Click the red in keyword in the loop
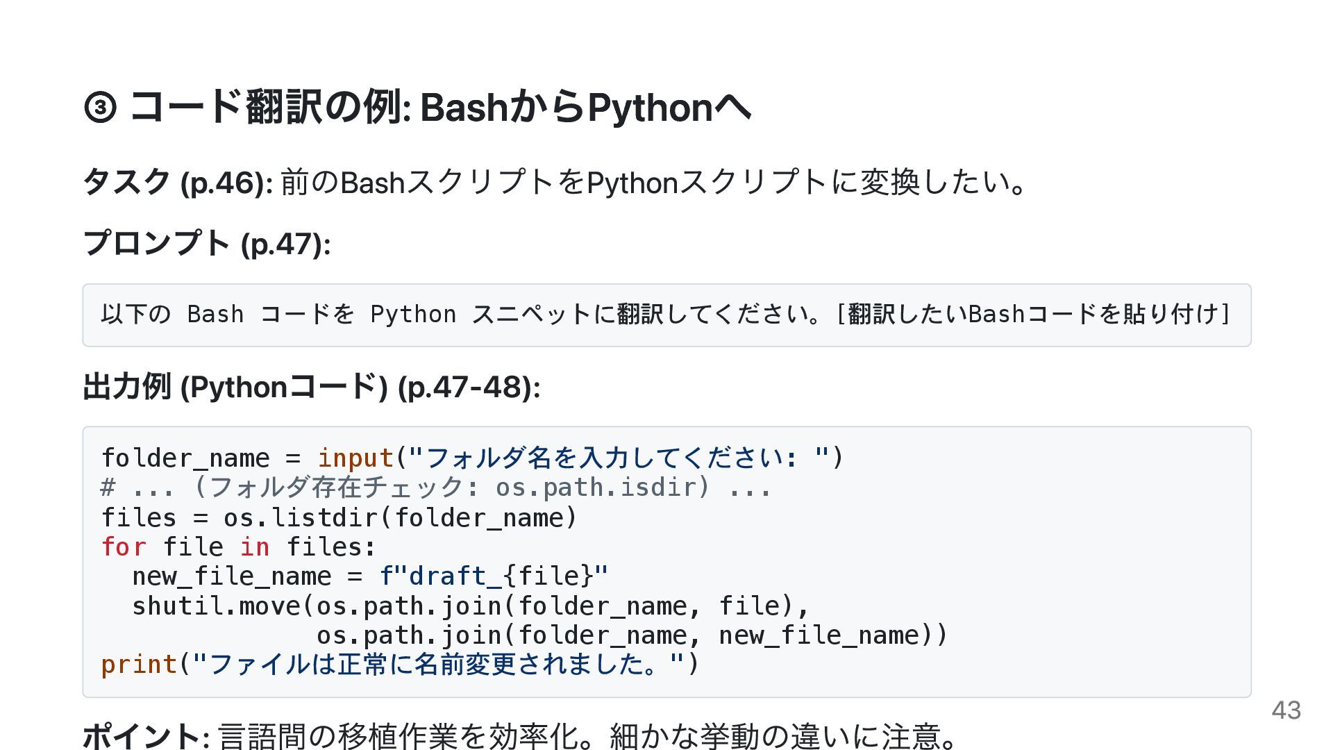 pos(254,547)
